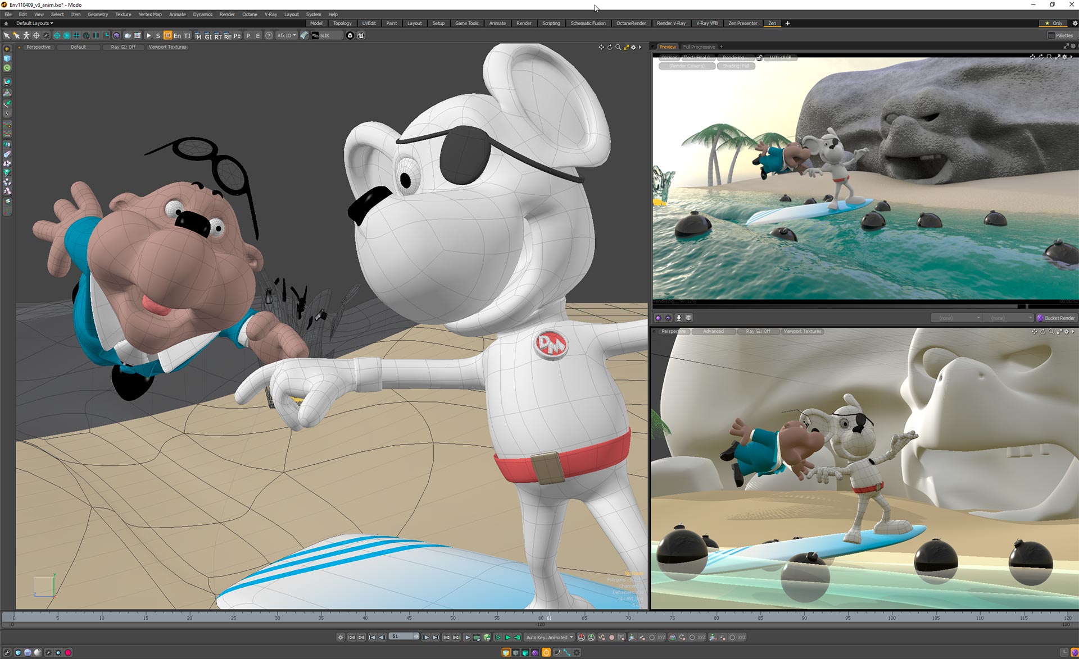This screenshot has height=659, width=1079.
Task: Click the current frame number field
Action: pos(401,637)
